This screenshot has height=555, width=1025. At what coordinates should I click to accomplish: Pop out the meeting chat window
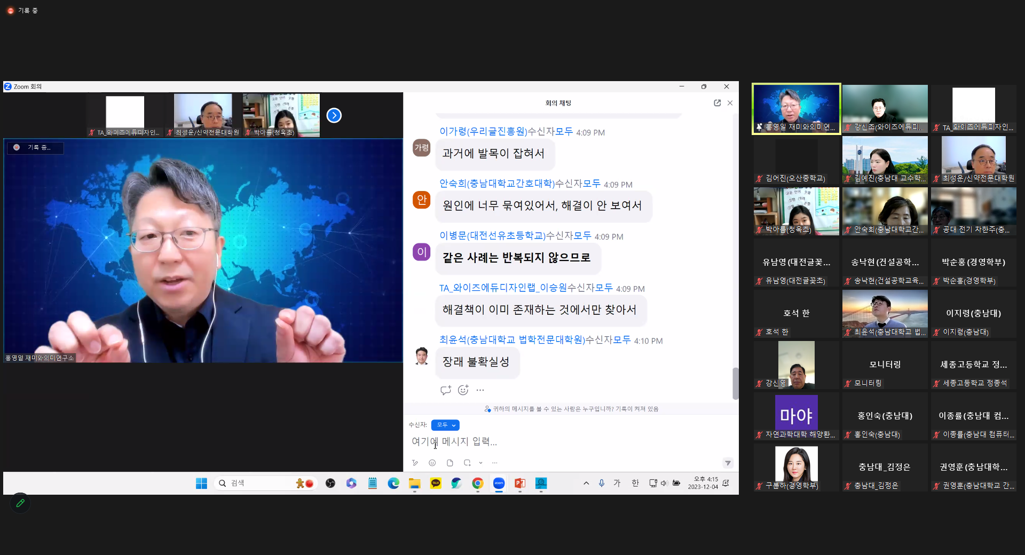[x=717, y=103]
